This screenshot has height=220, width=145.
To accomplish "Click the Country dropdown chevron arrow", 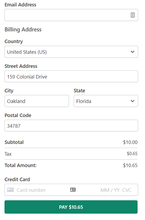I will pyautogui.click(x=132, y=52).
